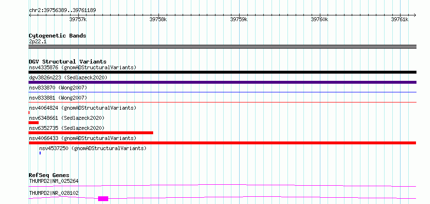Viewport: 430px width, 204px height.
Task: Select the black nsv4335876 variant bar
Action: (x=222, y=72)
